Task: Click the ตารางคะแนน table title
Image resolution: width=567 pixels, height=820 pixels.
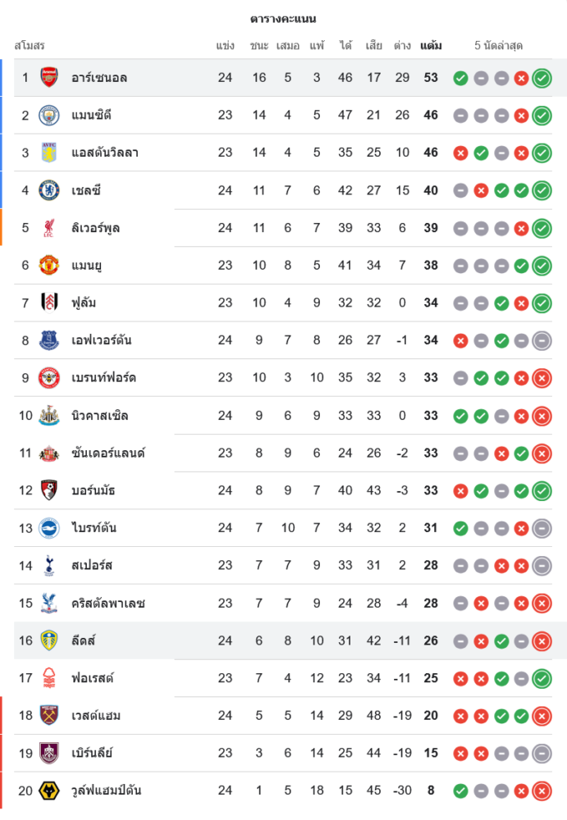Action: click(283, 19)
